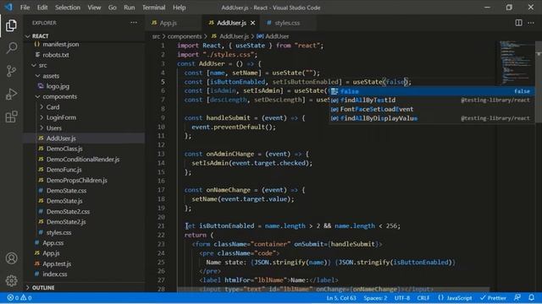Select the FontFaceSetLoadEvent suggestion

pos(432,109)
